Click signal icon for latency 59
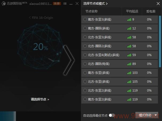The image size is (162, 121). [x=129, y=55]
